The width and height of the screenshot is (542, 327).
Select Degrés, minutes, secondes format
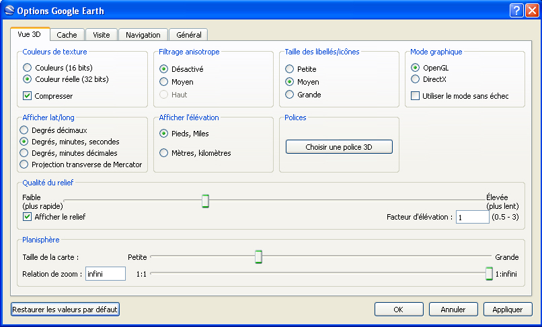coord(69,142)
